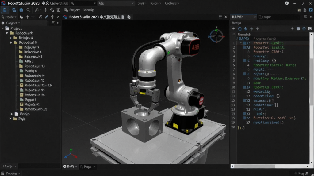Expand the 'Raojo' folder node

[x=12, y=114]
